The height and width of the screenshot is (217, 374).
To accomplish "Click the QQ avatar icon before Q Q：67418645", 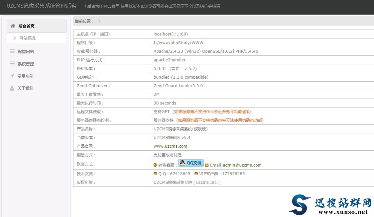I will (x=155, y=174).
